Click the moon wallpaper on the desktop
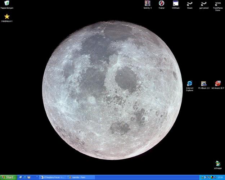Viewport: 225px width, 180px height. point(112,90)
